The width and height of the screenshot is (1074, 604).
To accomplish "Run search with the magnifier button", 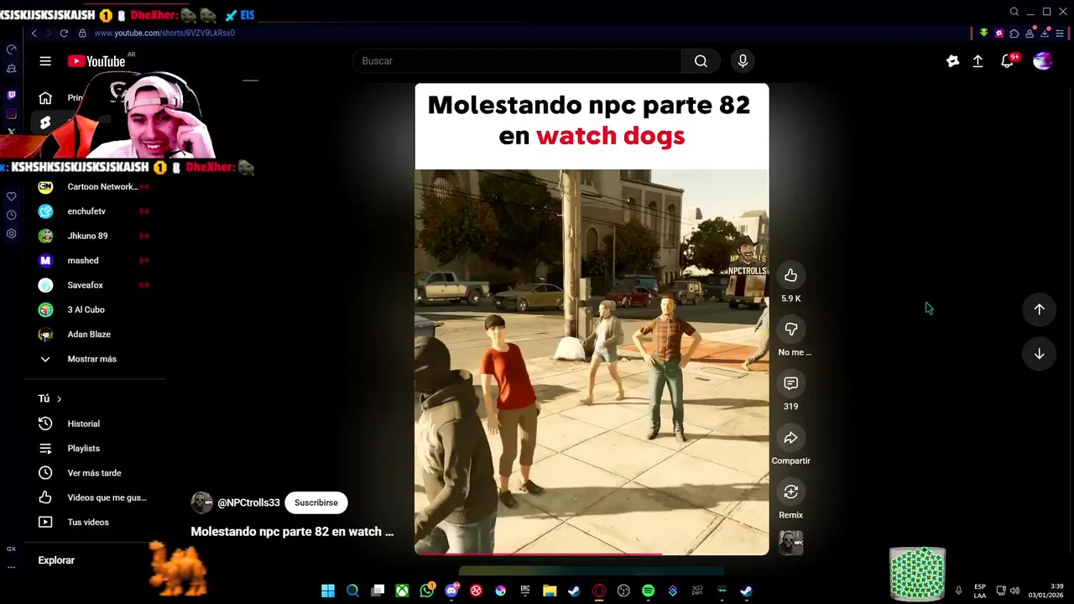I will coord(701,61).
